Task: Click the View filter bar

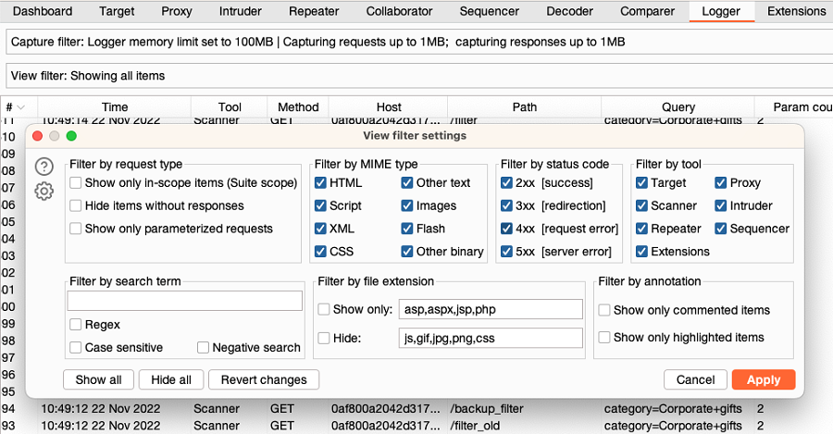Action: pos(416,75)
